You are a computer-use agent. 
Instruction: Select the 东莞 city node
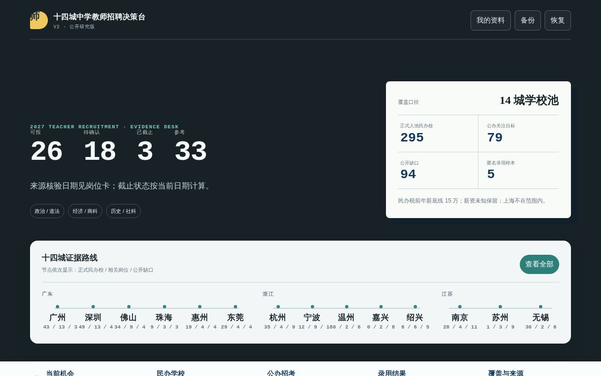[236, 317]
